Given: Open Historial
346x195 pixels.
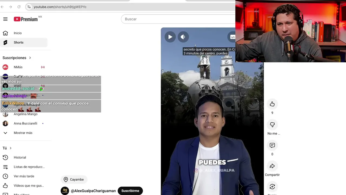Looking at the screenshot, I should (x=24, y=157).
